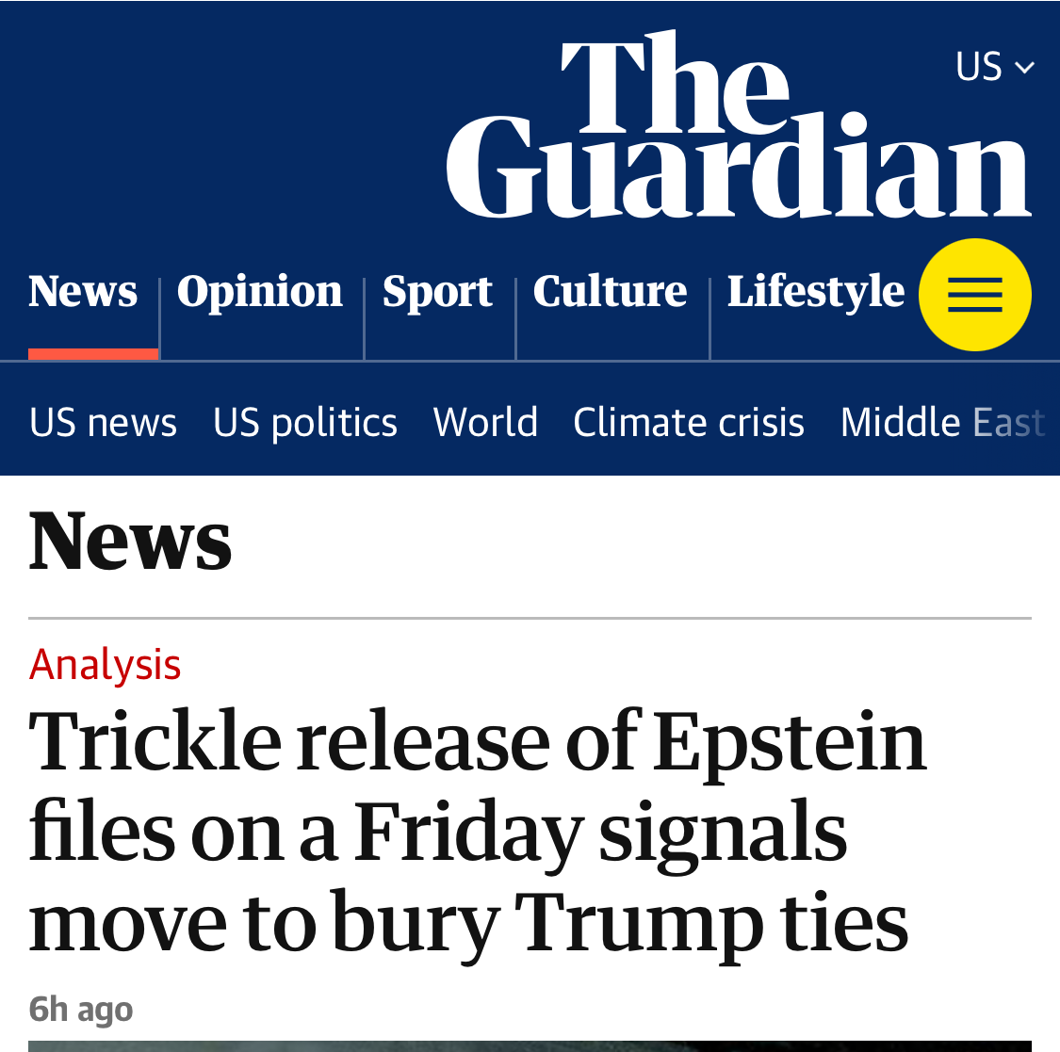The width and height of the screenshot is (1060, 1052).
Task: Click the chevron arrow beside US
Action: [x=1025, y=68]
